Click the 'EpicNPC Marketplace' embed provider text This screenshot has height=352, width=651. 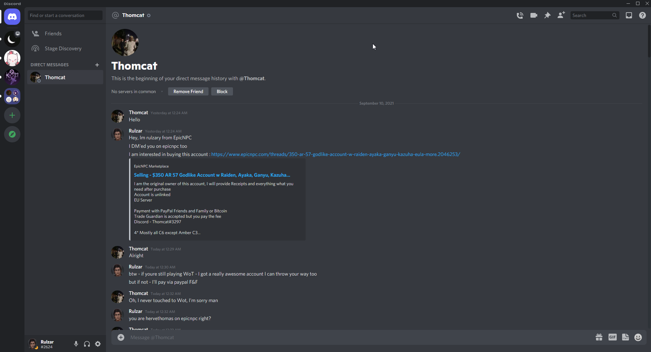coord(151,166)
